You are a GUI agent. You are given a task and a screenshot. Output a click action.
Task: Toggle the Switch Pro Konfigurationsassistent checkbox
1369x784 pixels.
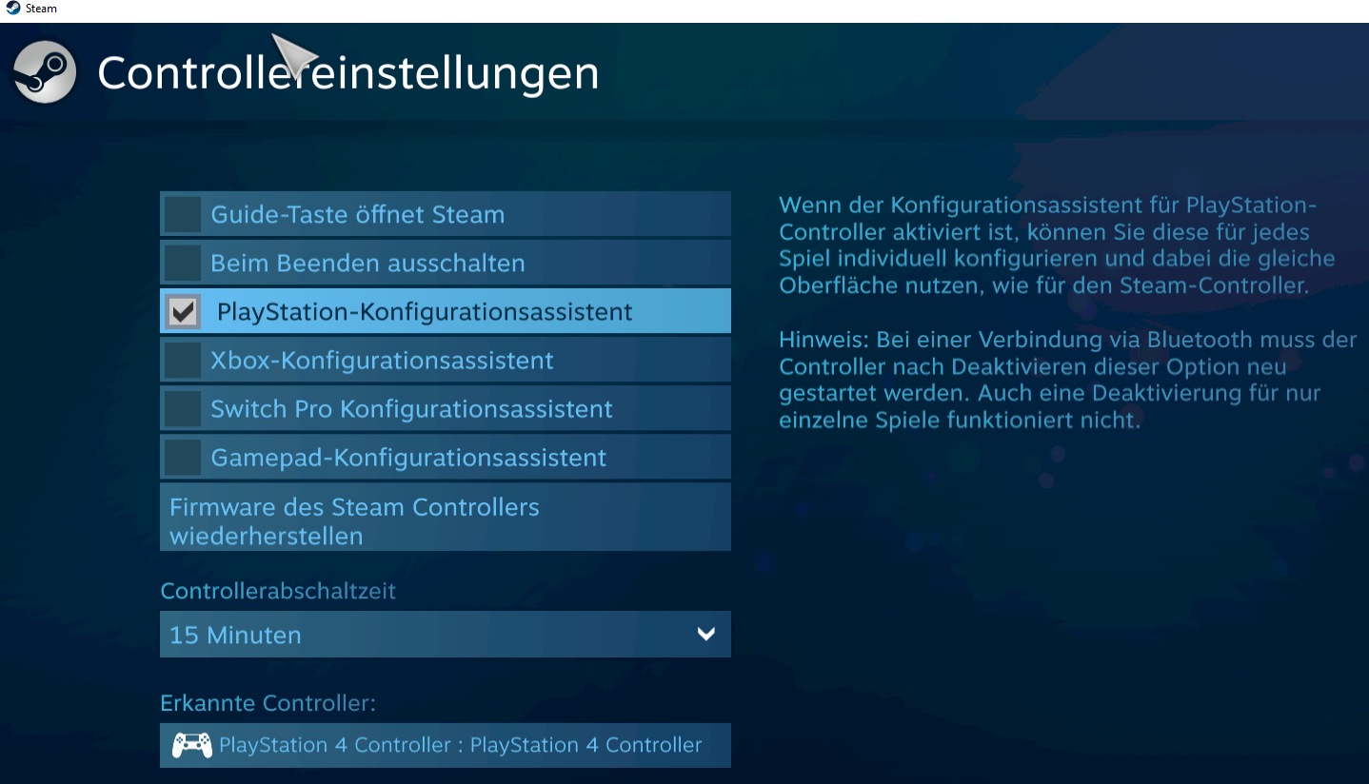pyautogui.click(x=182, y=409)
